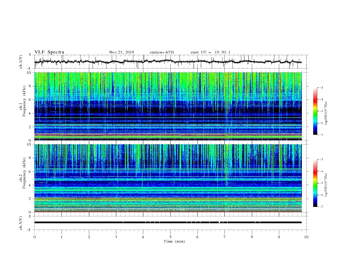Image resolution: width=345 pixels, height=266 pixels.
Task: Click the '0' tick on the time axis
Action: pyautogui.click(x=34, y=237)
